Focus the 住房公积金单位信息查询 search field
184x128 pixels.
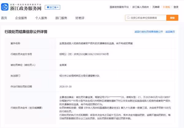[146, 18]
